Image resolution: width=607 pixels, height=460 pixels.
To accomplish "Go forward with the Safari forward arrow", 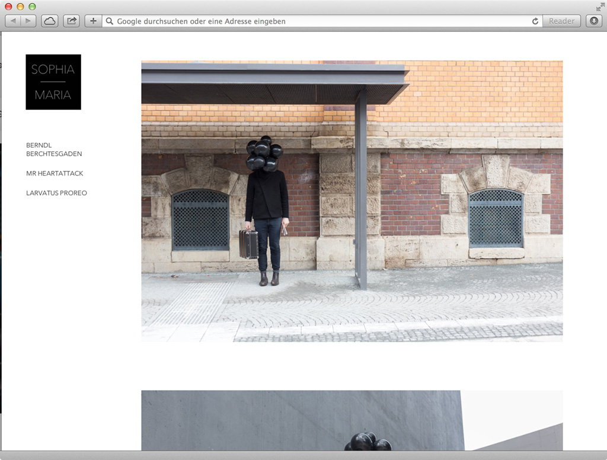I will pos(28,21).
